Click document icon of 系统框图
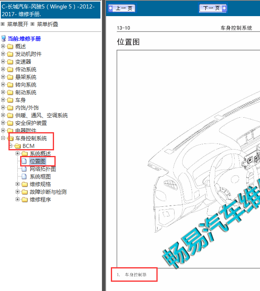Image resolution: width=260 pixels, height=291 pixels. click(24, 177)
